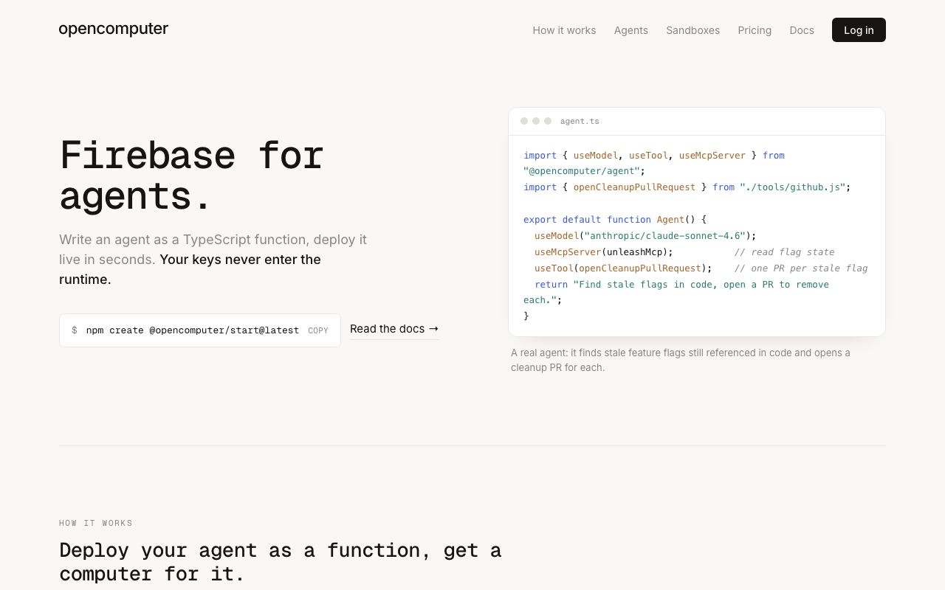Follow the Read the docs link
945x590 pixels.
click(394, 329)
